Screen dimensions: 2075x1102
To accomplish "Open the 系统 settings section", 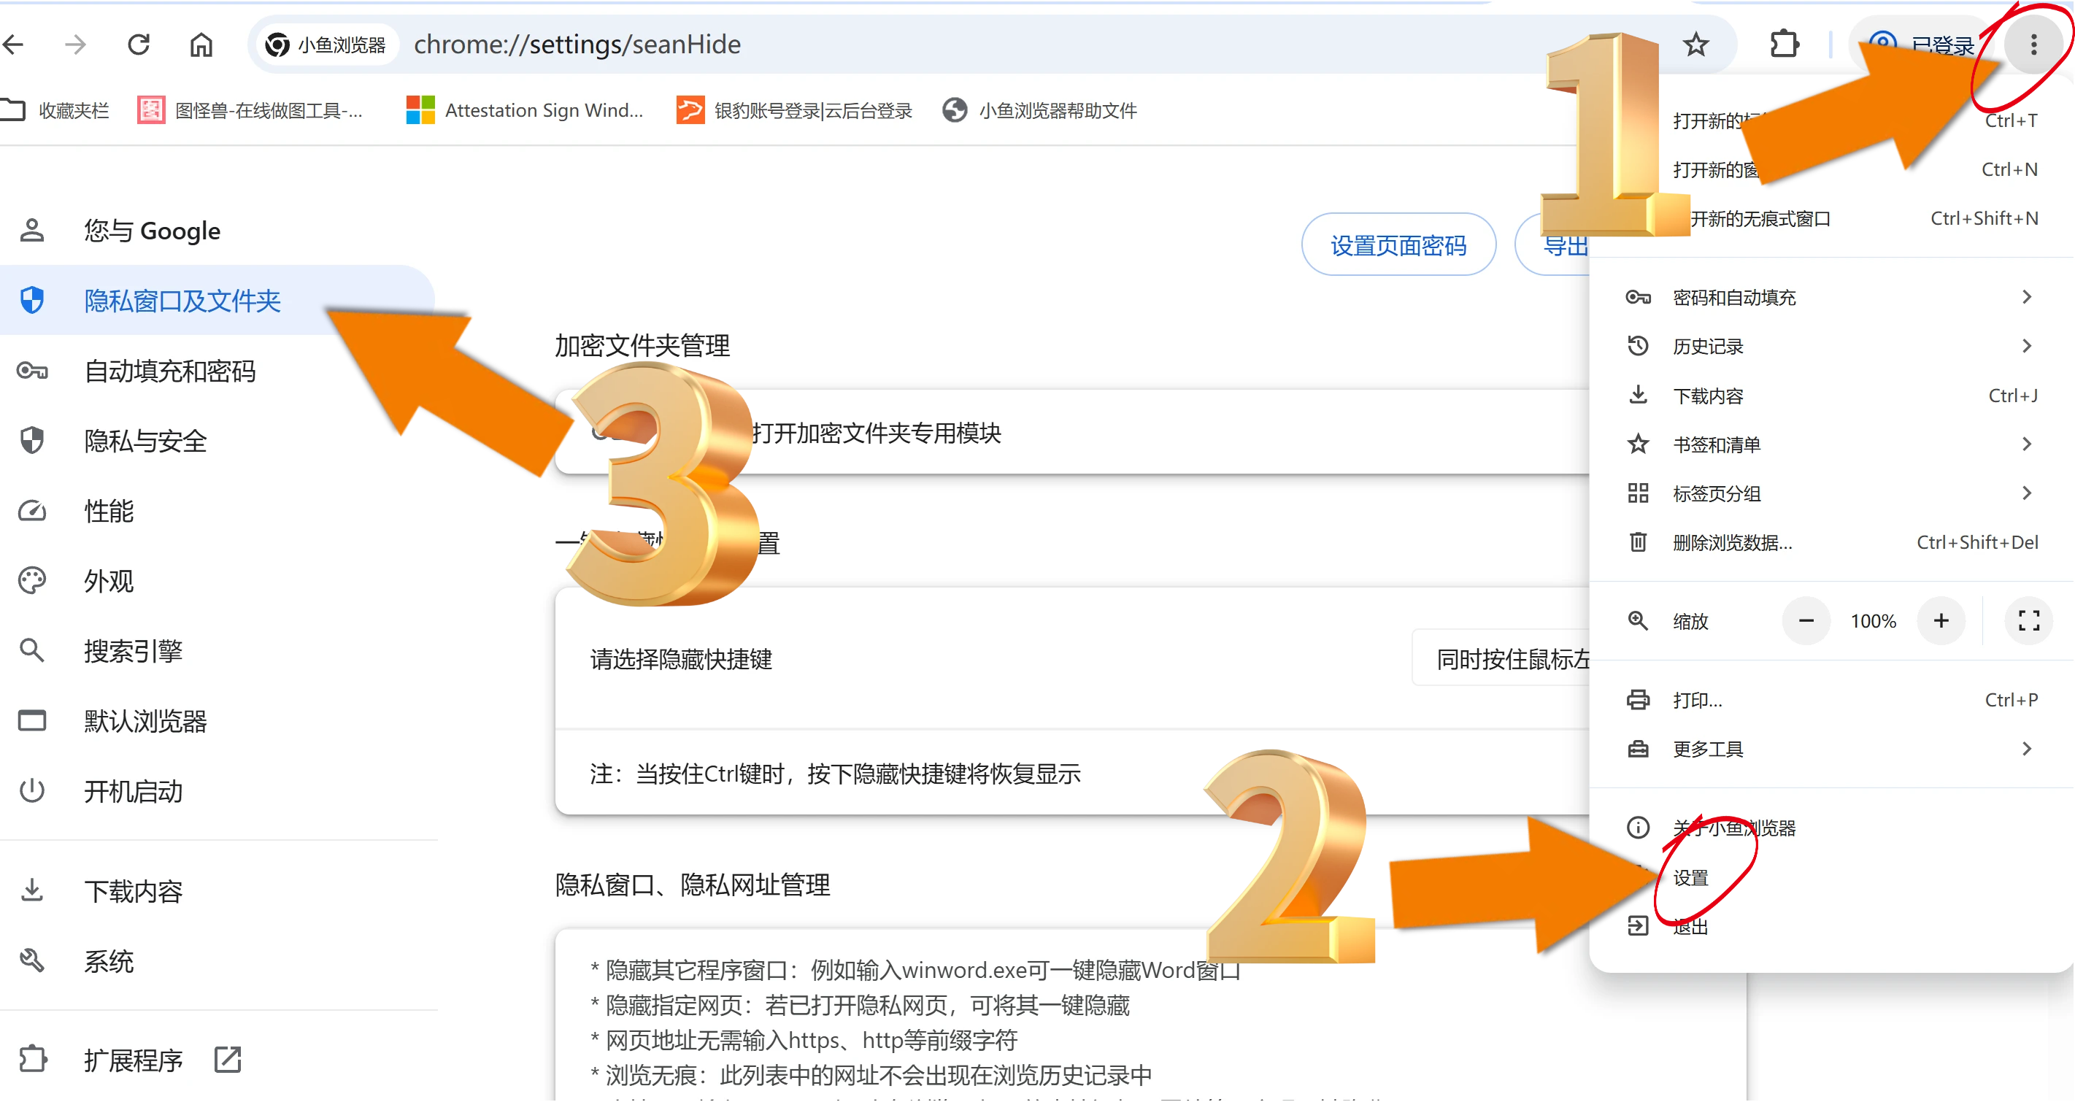I will (217, 961).
